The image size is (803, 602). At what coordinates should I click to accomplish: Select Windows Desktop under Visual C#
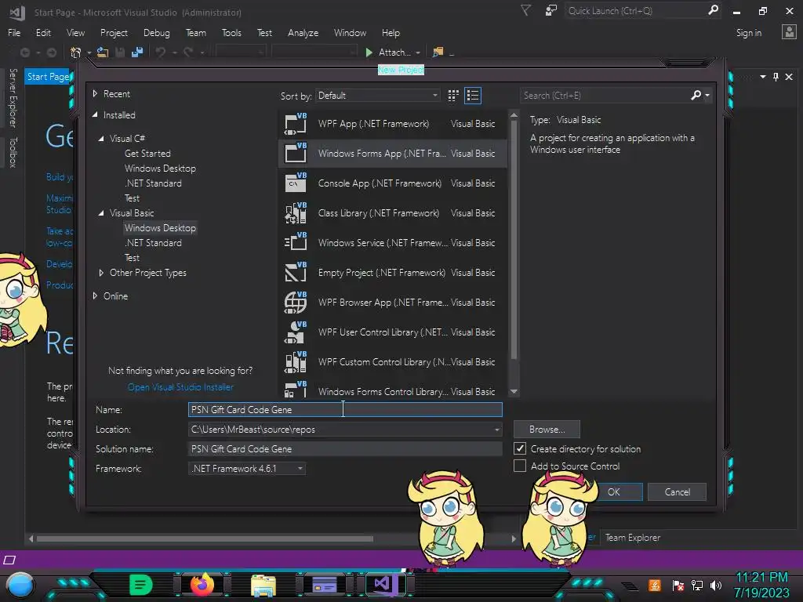160,169
